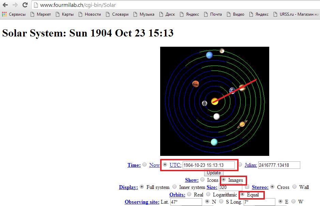Open the Сервисы apps grid icon
This screenshot has height=206, width=320.
(x=4, y=14)
